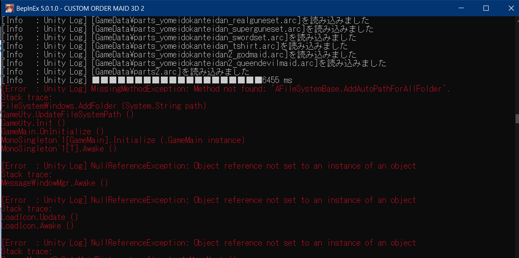Image resolution: width=519 pixels, height=258 pixels.
Task: Click the MissingMethodException error line
Action: click(227, 89)
